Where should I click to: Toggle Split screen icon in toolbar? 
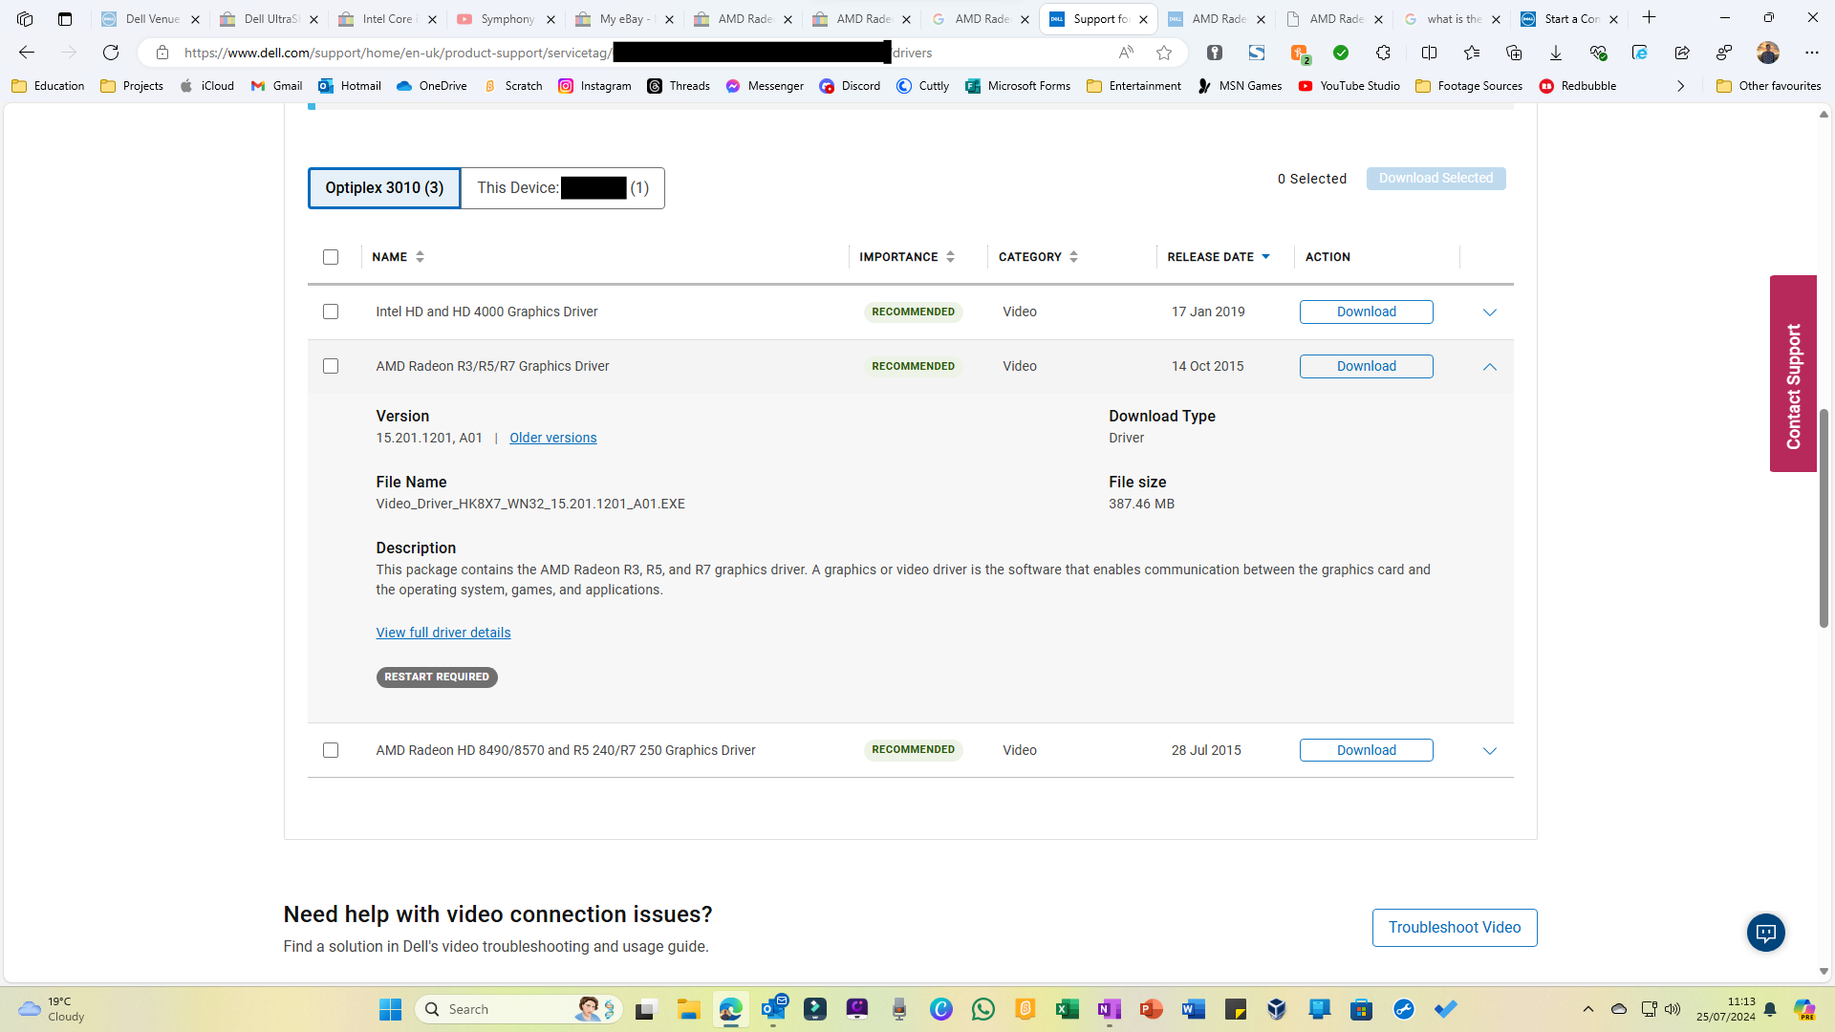[1429, 53]
